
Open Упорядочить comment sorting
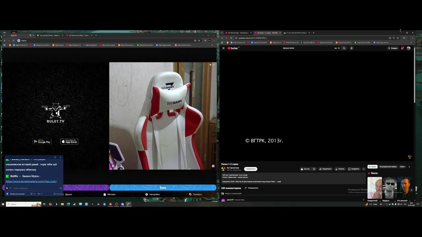point(252,188)
